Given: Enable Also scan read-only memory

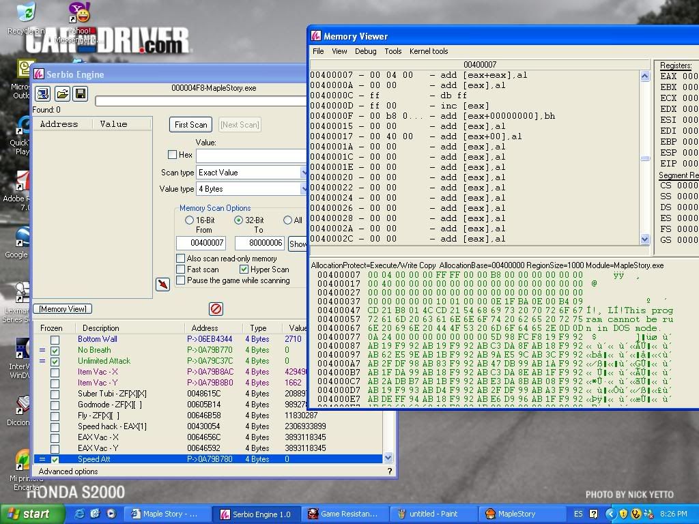Looking at the screenshot, I should [x=180, y=259].
